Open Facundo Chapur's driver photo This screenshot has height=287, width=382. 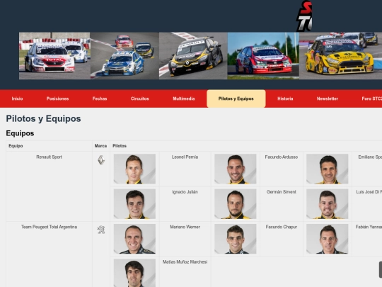(x=236, y=239)
